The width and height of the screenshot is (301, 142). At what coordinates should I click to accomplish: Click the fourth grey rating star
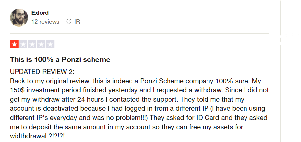point(41,44)
